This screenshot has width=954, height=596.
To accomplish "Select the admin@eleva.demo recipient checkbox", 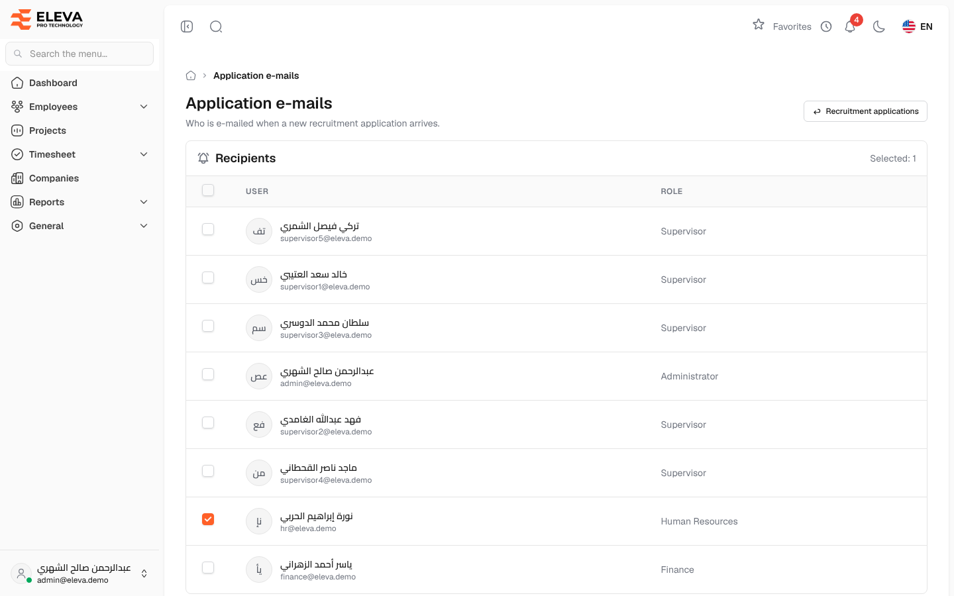I will (x=208, y=374).
